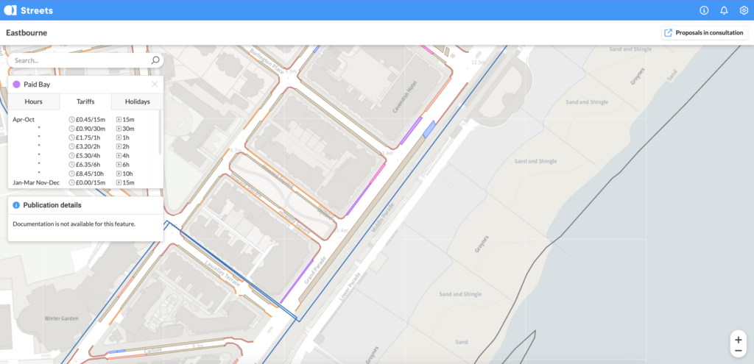This screenshot has width=754, height=364.
Task: Open the Holidays tab
Action: pos(138,101)
